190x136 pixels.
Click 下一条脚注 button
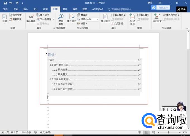[x=44, y=19]
